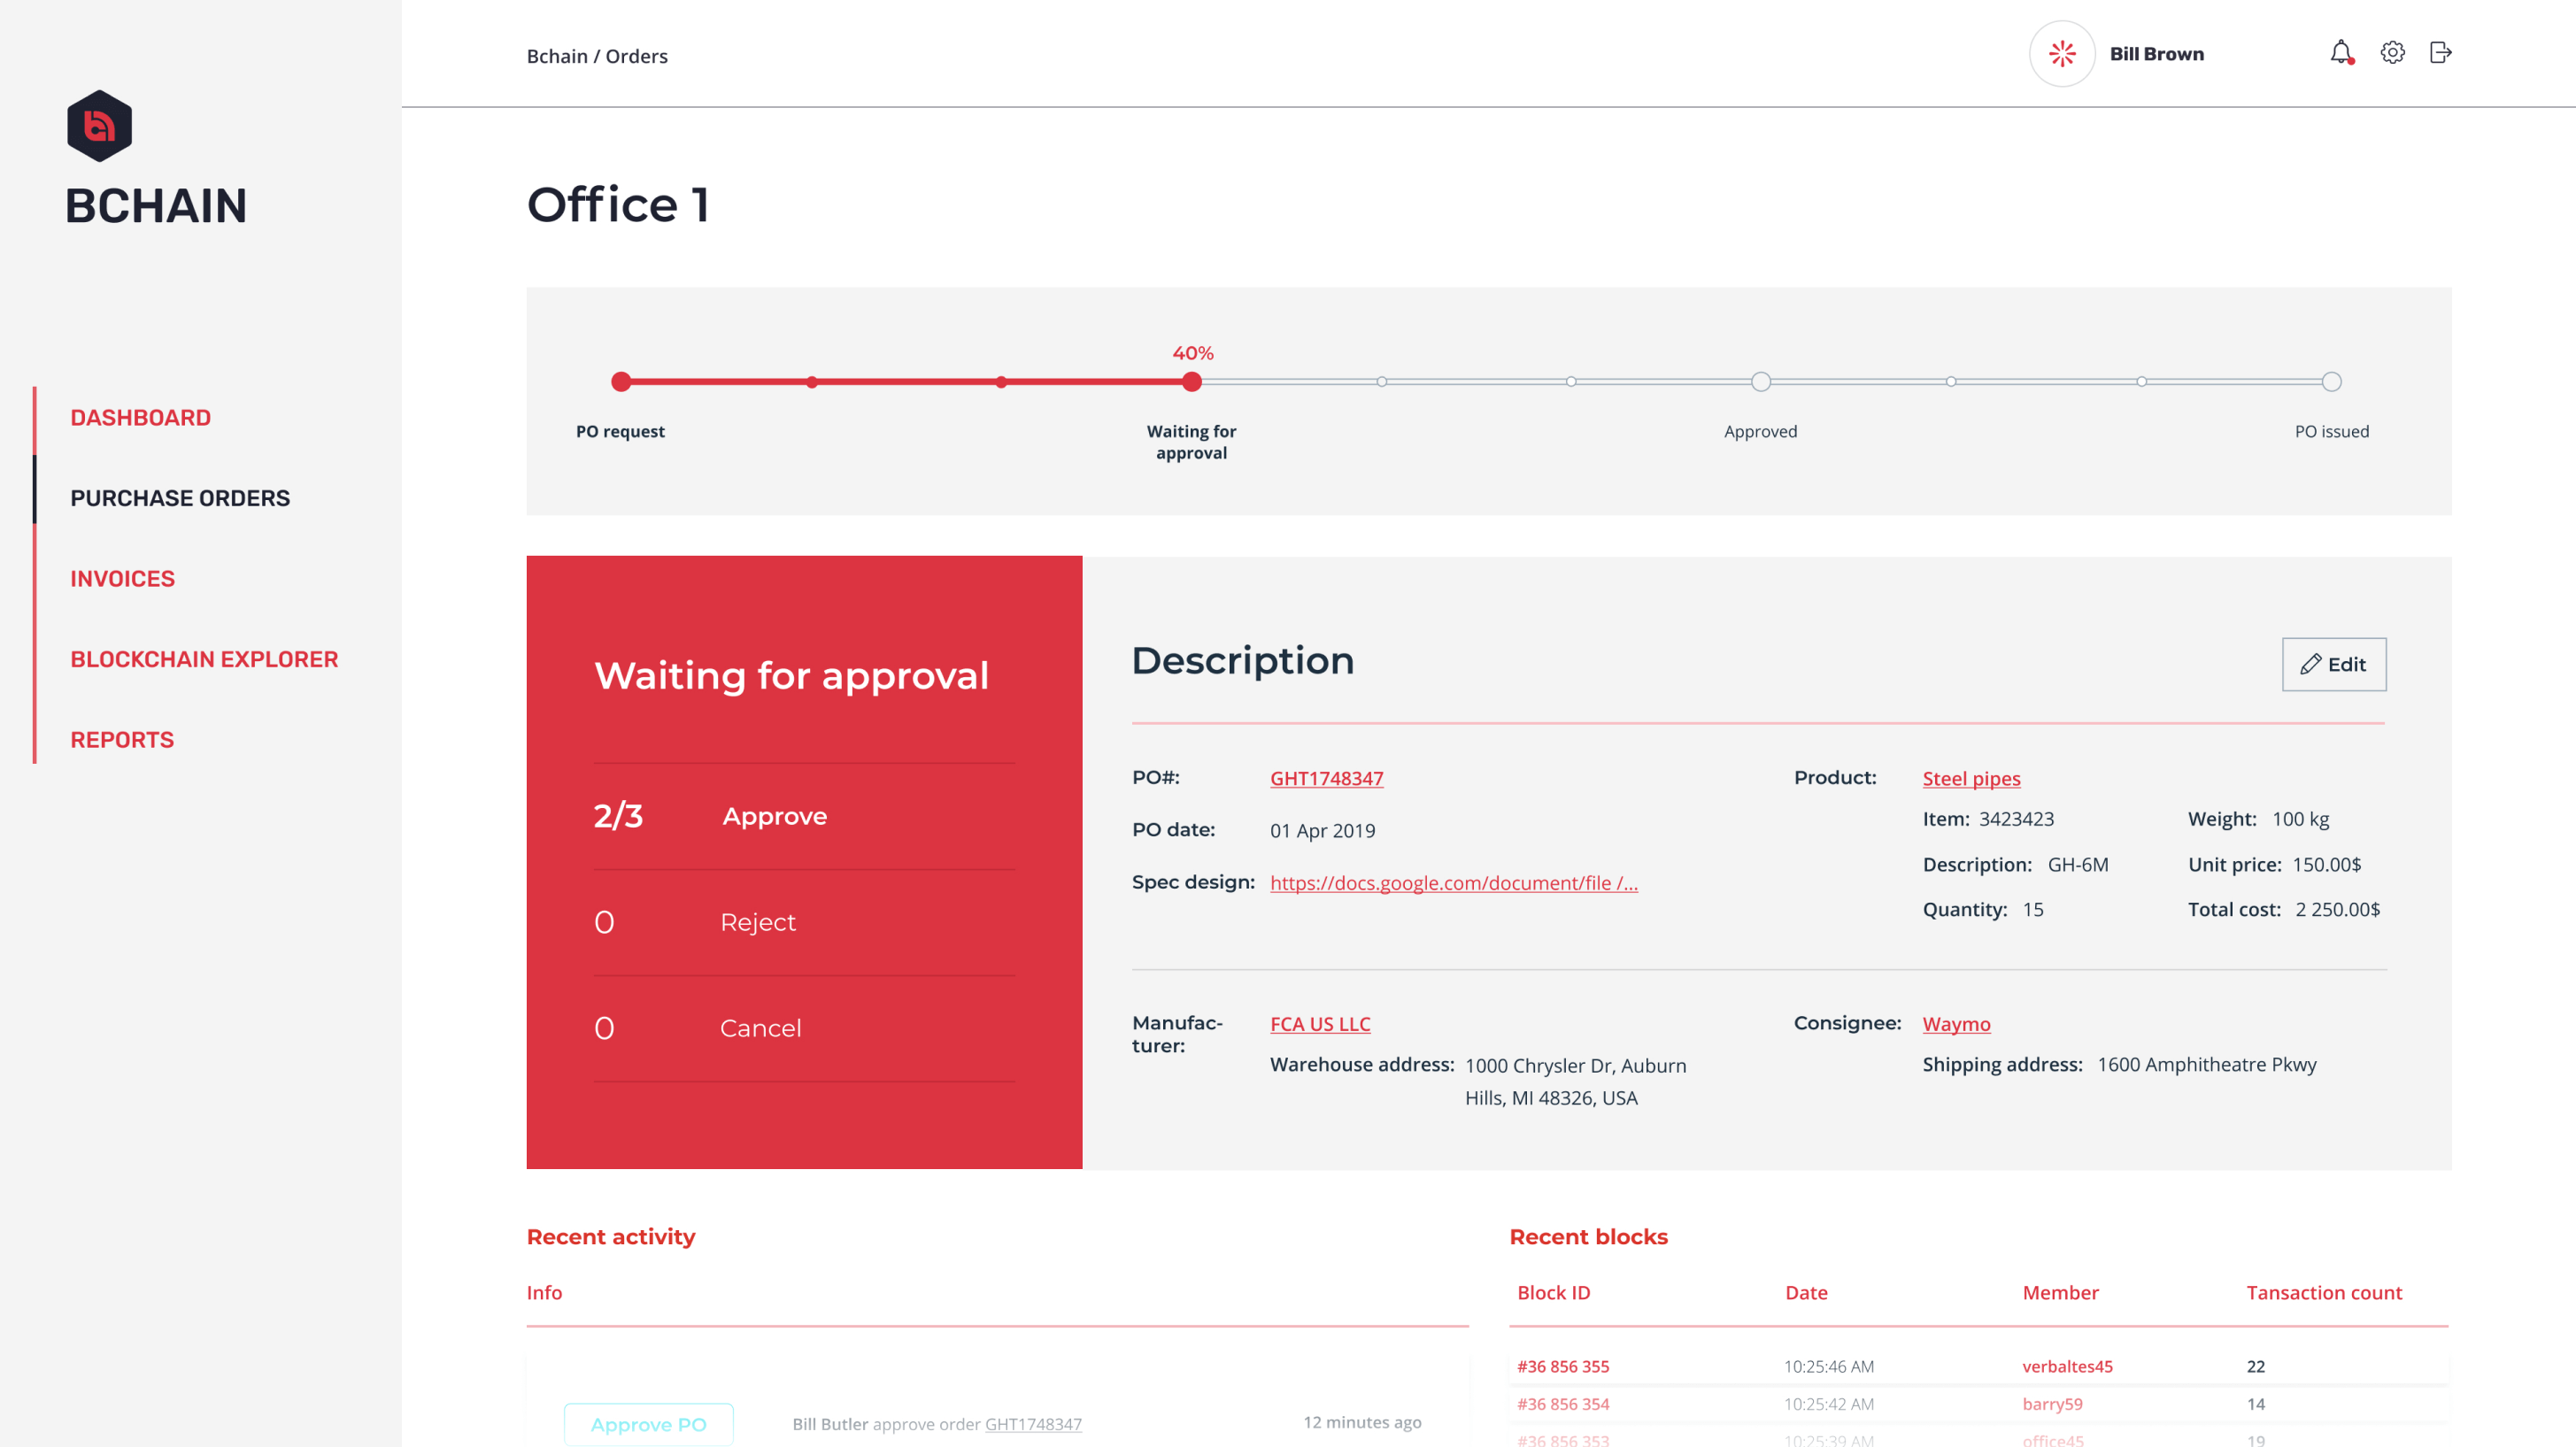Click the Approved step on the progress bar
2576x1447 pixels.
(x=1760, y=382)
